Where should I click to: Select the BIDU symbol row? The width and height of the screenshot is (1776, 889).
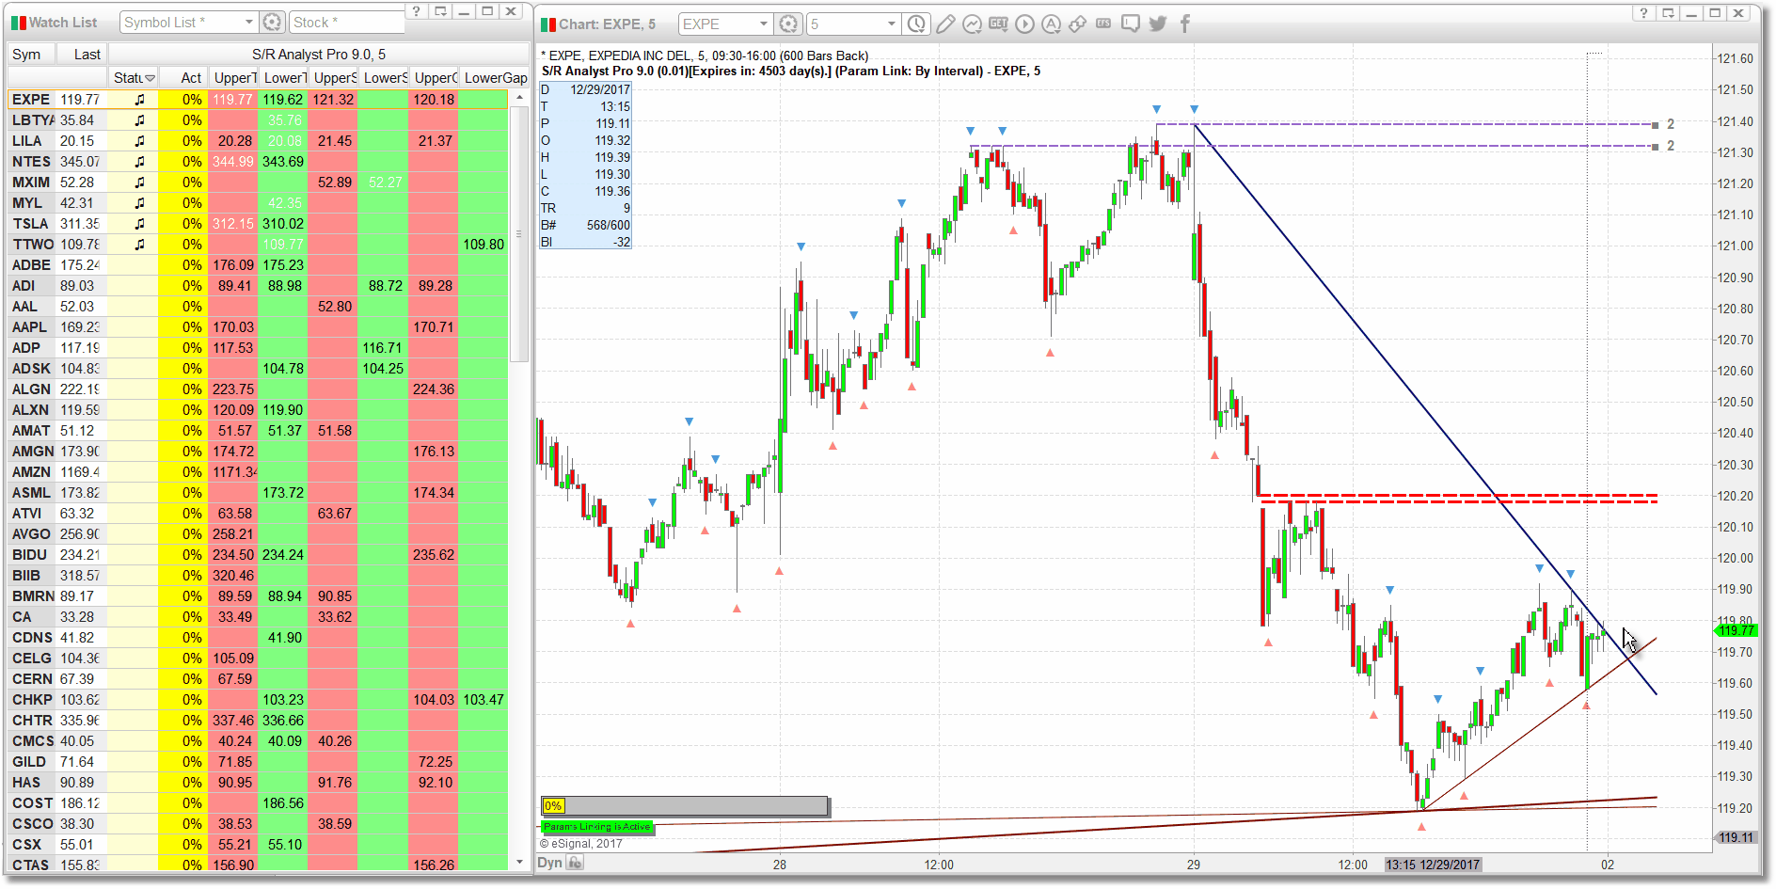(x=258, y=554)
